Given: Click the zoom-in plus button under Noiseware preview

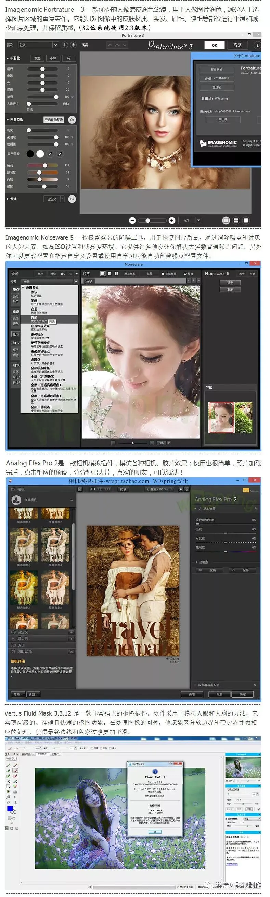Looking at the screenshot, I should pos(152,443).
